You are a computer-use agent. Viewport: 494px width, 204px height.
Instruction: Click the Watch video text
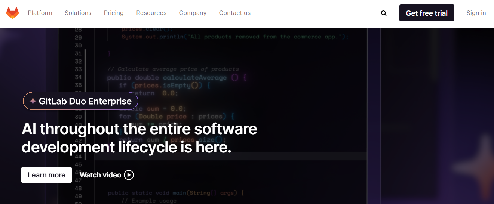pyautogui.click(x=100, y=175)
